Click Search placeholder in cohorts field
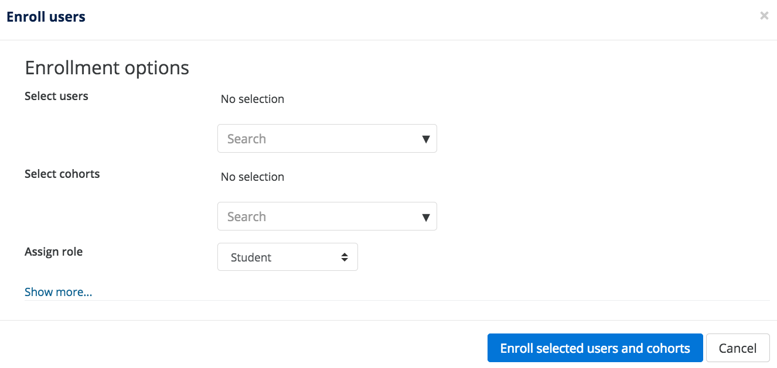This screenshot has height=368, width=777. pos(246,216)
